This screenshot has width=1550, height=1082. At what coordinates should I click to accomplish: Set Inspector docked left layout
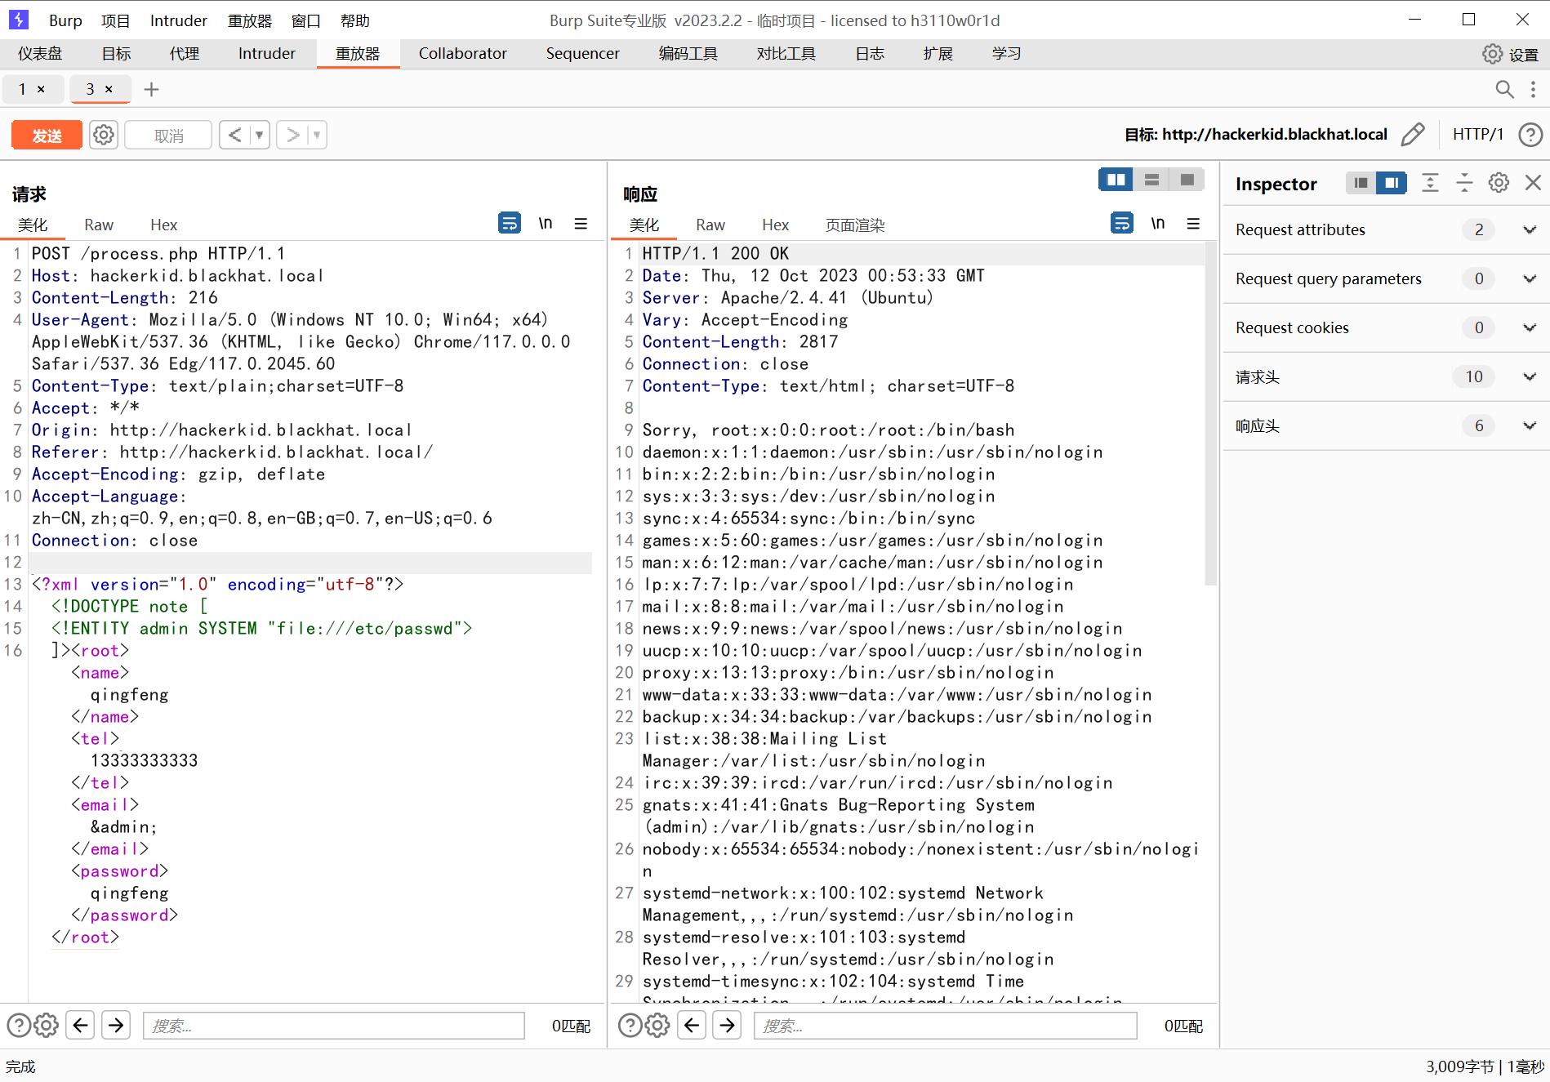pyautogui.click(x=1361, y=183)
